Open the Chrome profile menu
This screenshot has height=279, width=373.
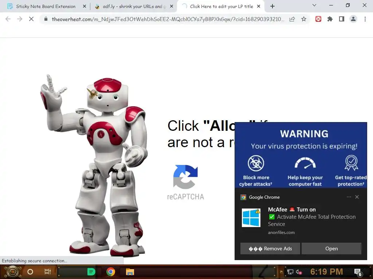point(353,19)
